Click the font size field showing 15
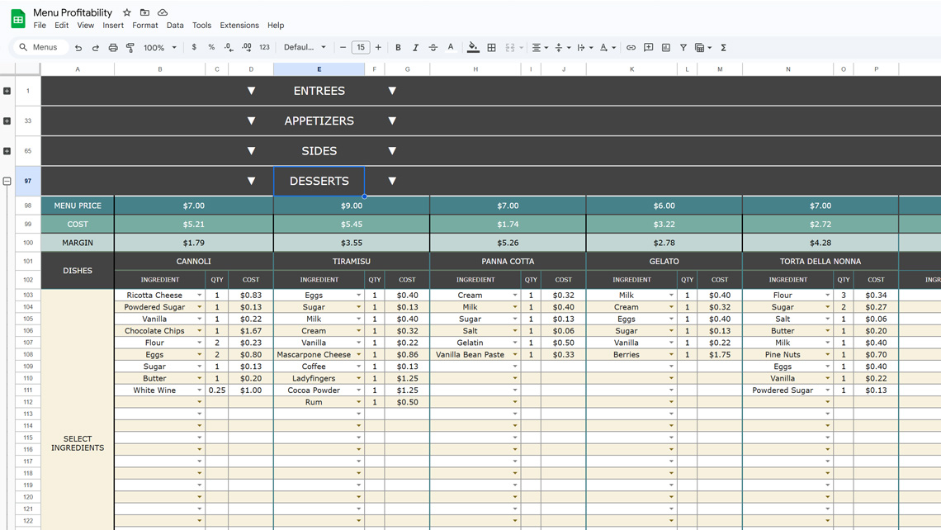The height and width of the screenshot is (530, 941). point(361,47)
